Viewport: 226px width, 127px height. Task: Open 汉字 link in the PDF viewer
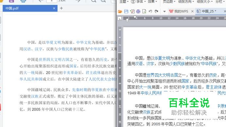point(39,49)
